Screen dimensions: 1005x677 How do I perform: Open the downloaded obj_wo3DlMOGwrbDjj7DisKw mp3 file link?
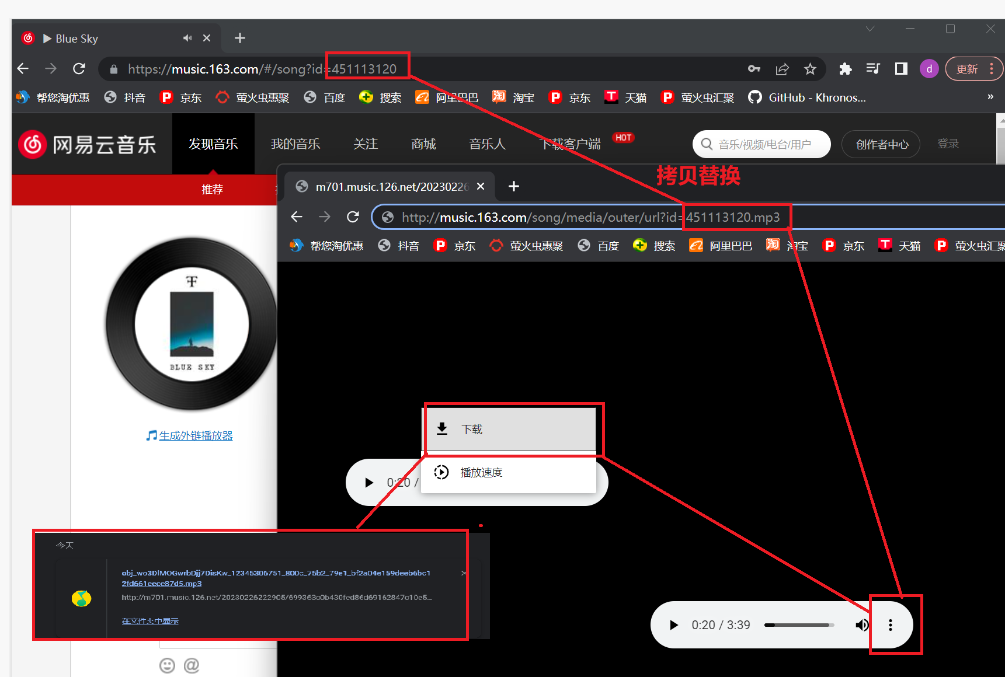click(x=276, y=578)
